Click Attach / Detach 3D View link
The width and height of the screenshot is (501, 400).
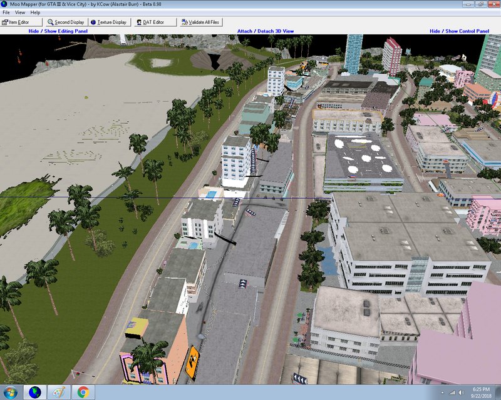pyautogui.click(x=266, y=31)
